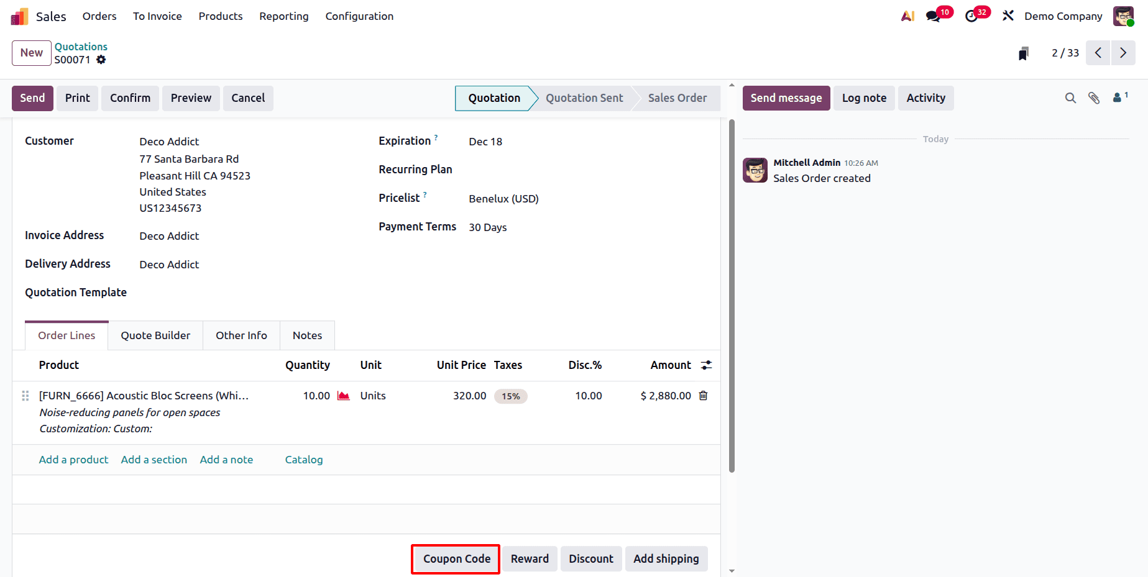Search messages via the chatter magnifier icon
The width and height of the screenshot is (1148, 577).
pos(1070,98)
